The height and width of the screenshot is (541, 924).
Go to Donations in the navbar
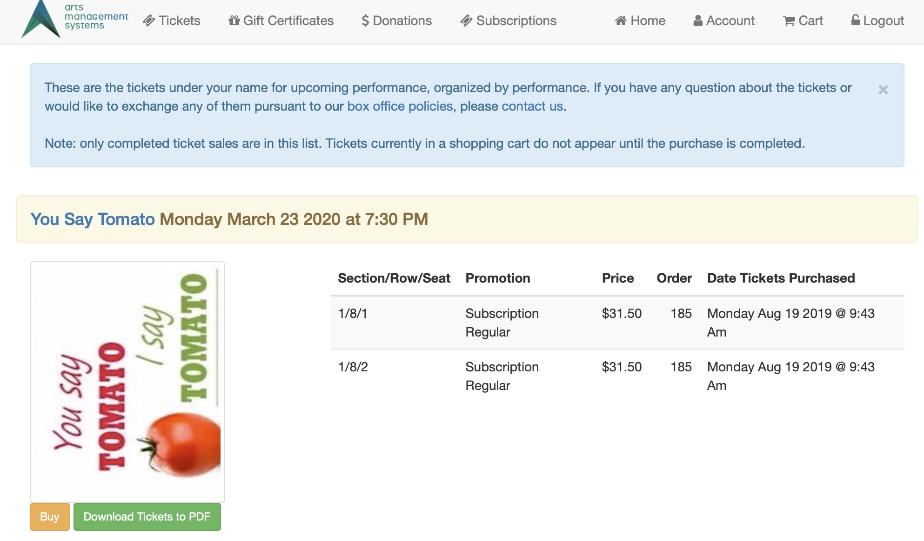pos(397,21)
